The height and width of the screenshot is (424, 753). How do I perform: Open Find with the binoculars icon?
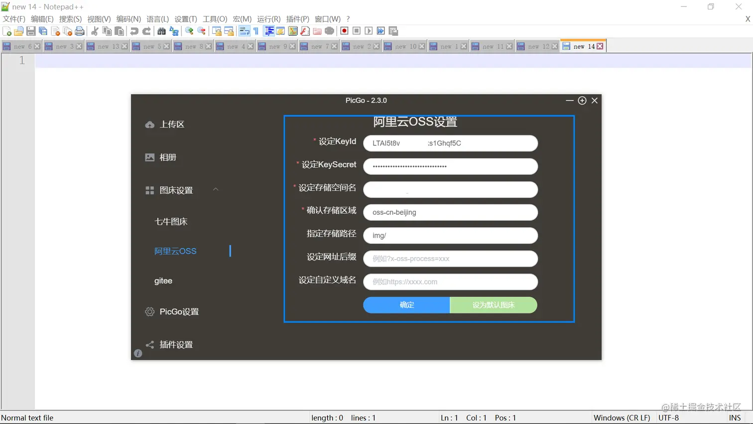(161, 31)
